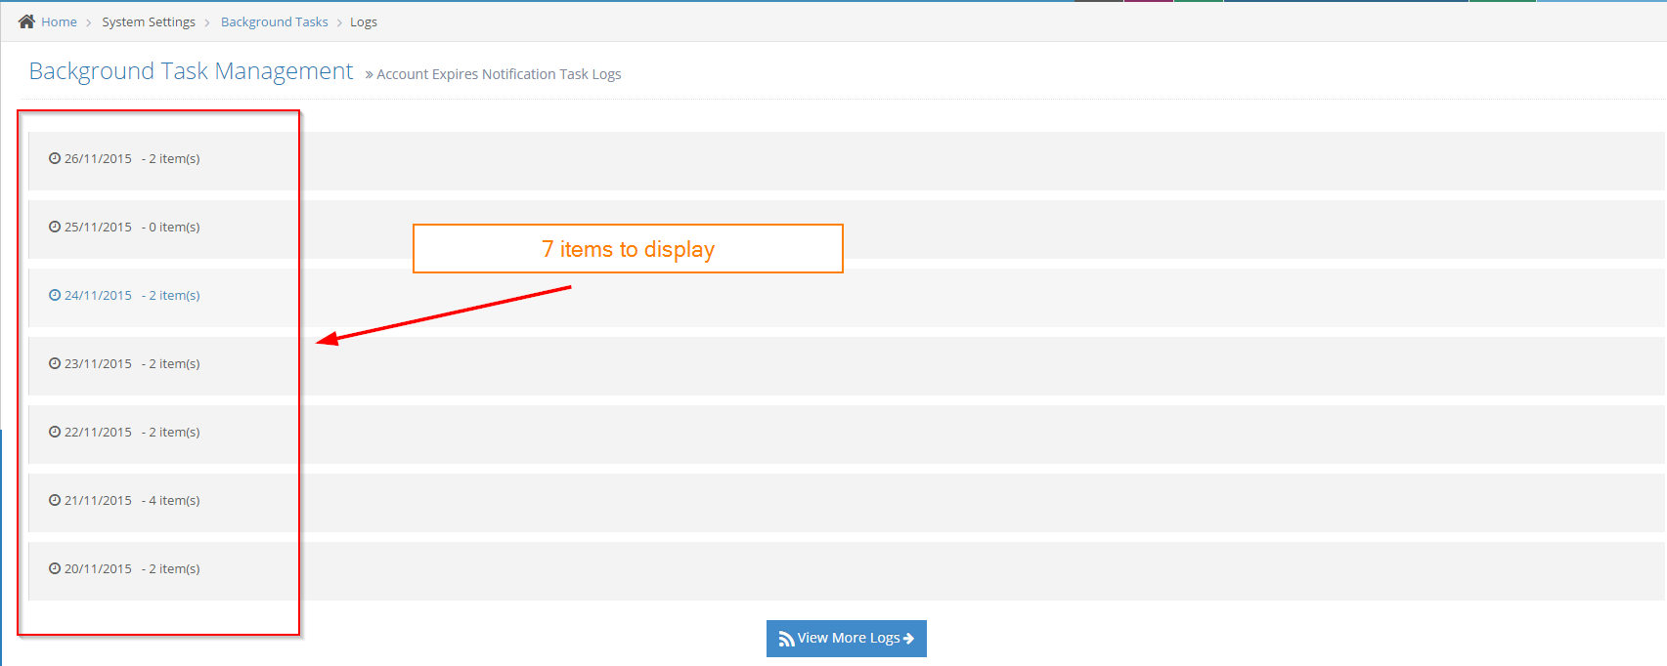
Task: Click the clock icon beside 22/11/2015
Action: [x=55, y=432]
